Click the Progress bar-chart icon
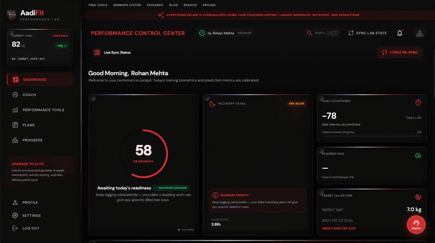The width and height of the screenshot is (435, 243). click(x=15, y=140)
